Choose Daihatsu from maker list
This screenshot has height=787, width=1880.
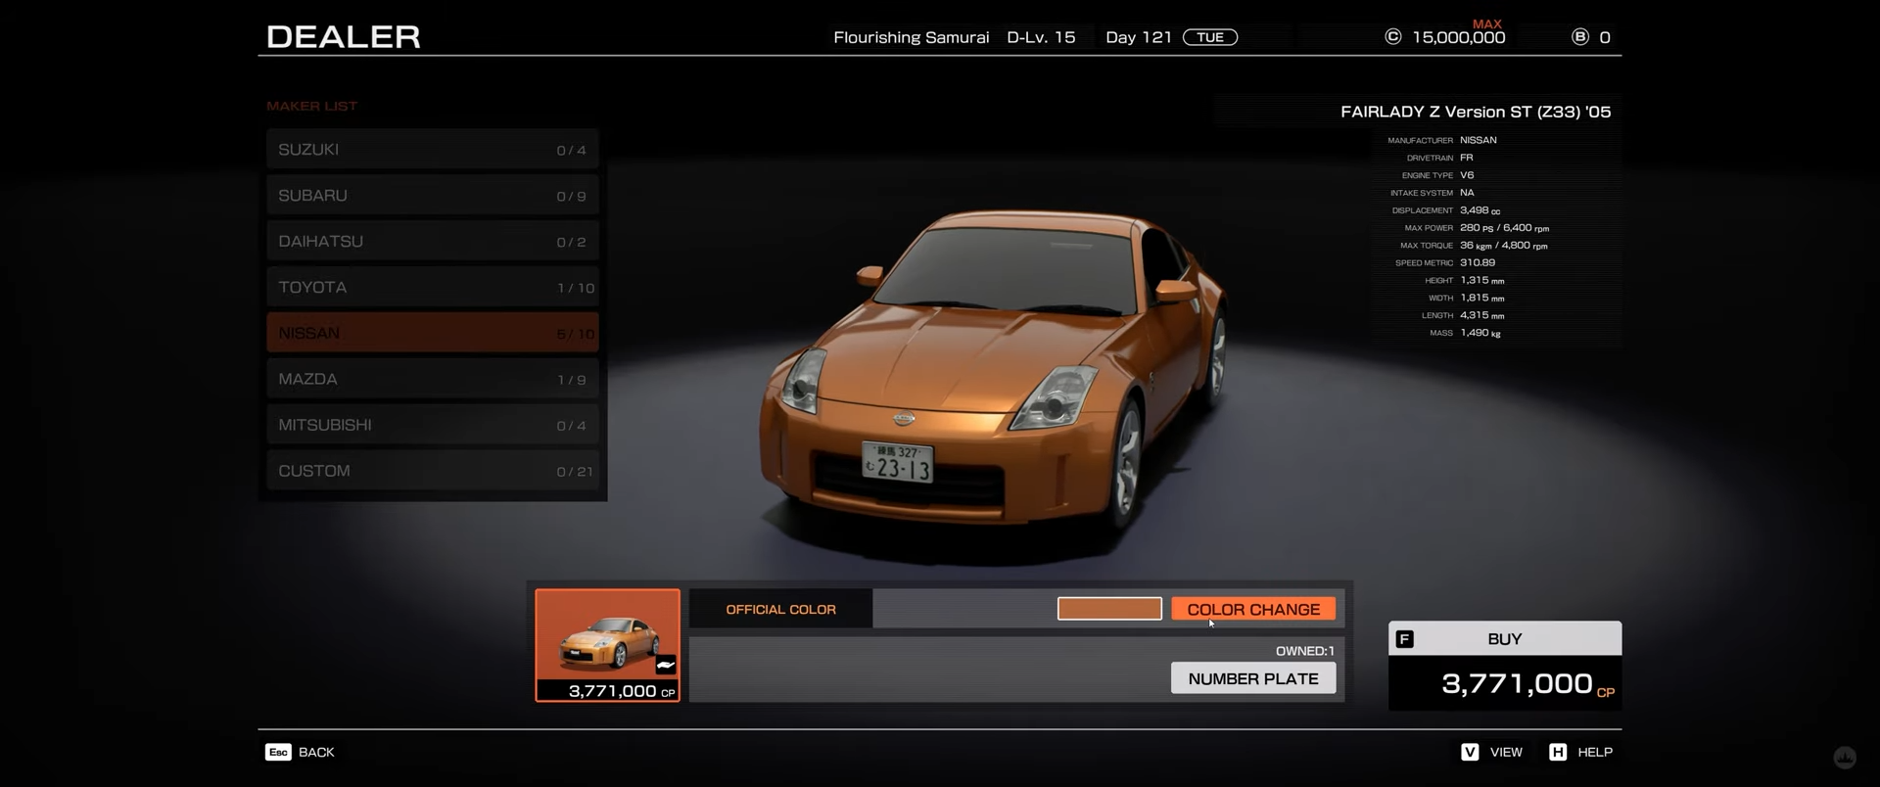(432, 242)
